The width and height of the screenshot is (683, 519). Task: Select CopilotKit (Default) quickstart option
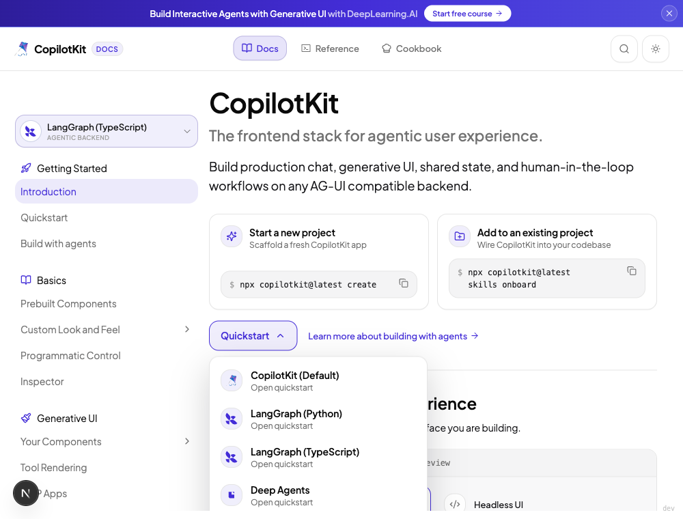[318, 381]
